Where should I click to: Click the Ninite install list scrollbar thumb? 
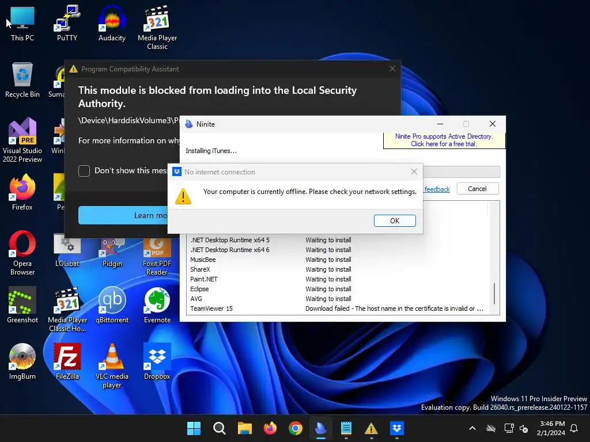pos(494,294)
